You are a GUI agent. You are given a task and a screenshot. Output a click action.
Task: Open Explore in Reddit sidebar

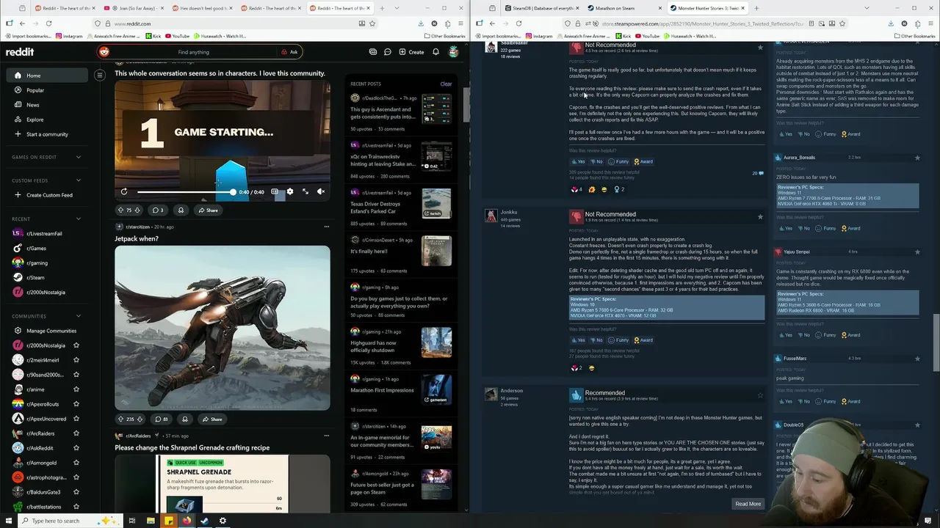[x=35, y=120]
